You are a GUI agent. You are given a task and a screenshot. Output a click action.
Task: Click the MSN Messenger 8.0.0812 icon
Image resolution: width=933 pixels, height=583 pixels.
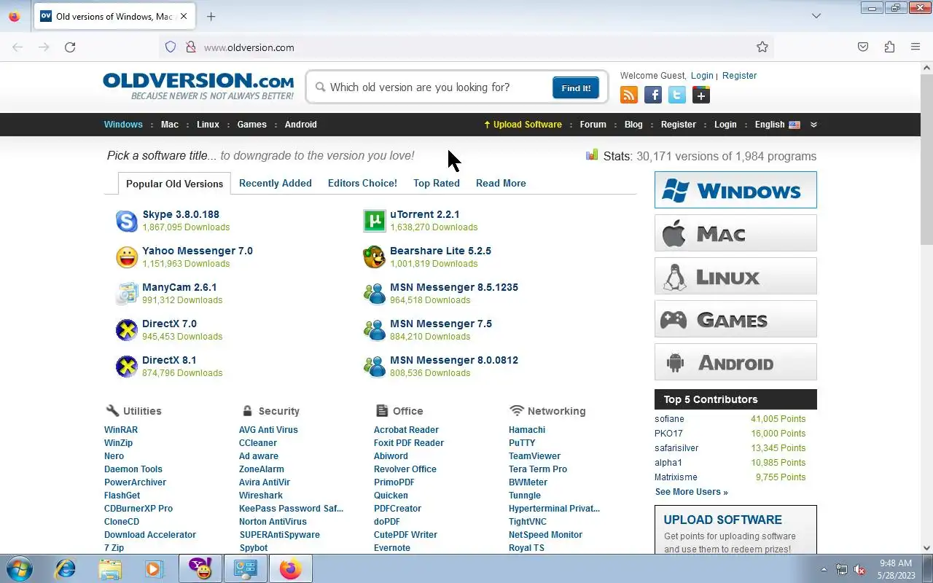click(x=374, y=367)
